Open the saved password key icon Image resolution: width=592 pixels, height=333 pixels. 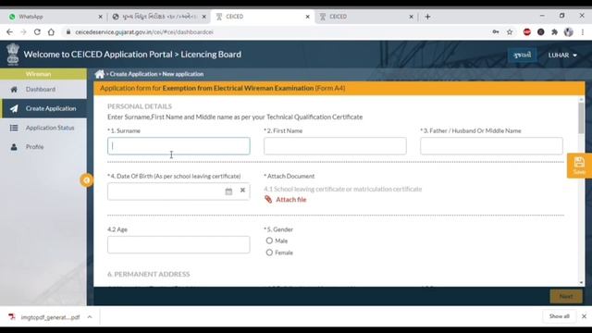(496, 32)
